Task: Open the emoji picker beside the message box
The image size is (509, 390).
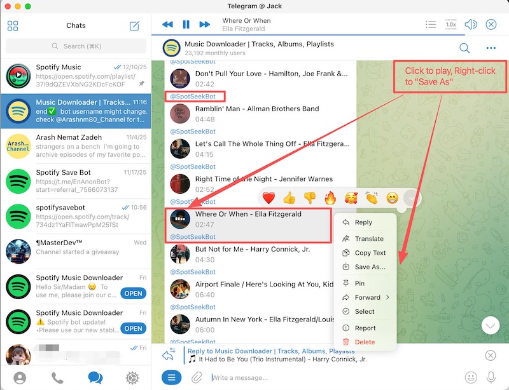Action: coord(469,377)
